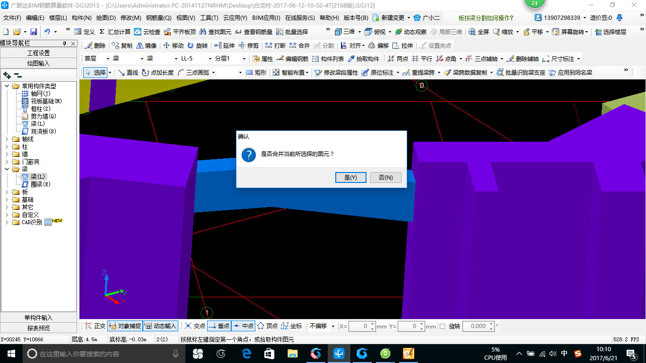Viewport: 646px width, 363px height.
Task: Select the 旋转 rotate tool
Action: coord(197,46)
